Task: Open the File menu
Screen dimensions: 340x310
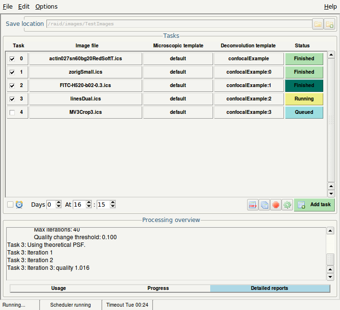Action: [8, 7]
